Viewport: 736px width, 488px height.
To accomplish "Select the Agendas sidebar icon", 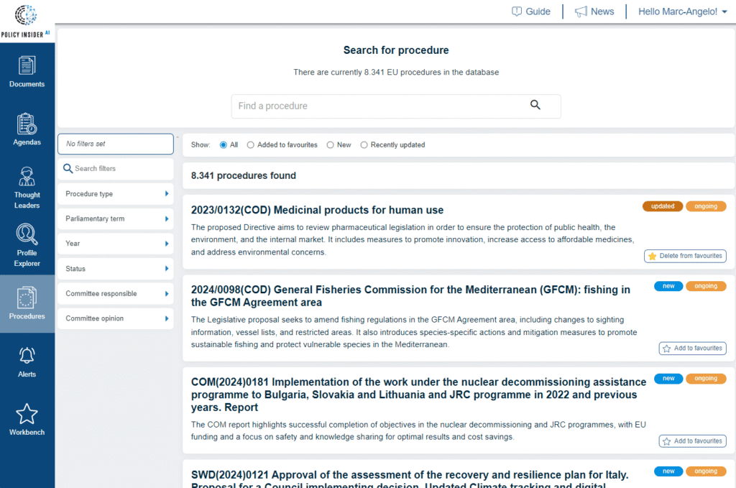I will 27,129.
